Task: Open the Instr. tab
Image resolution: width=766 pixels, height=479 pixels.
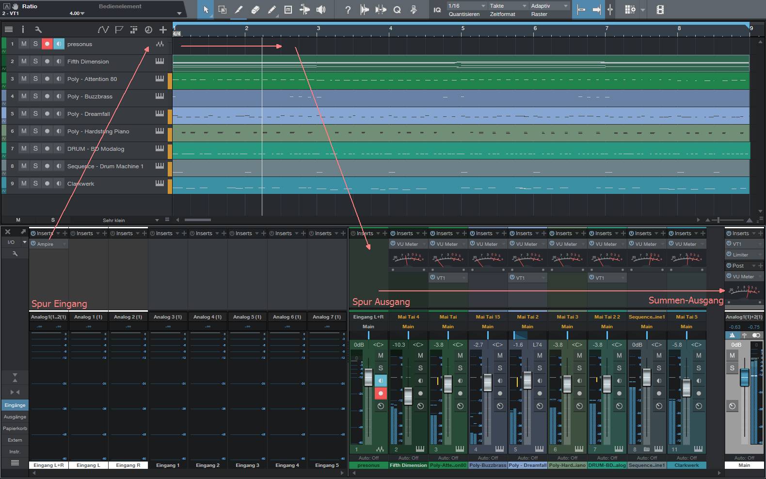Action: pos(15,452)
